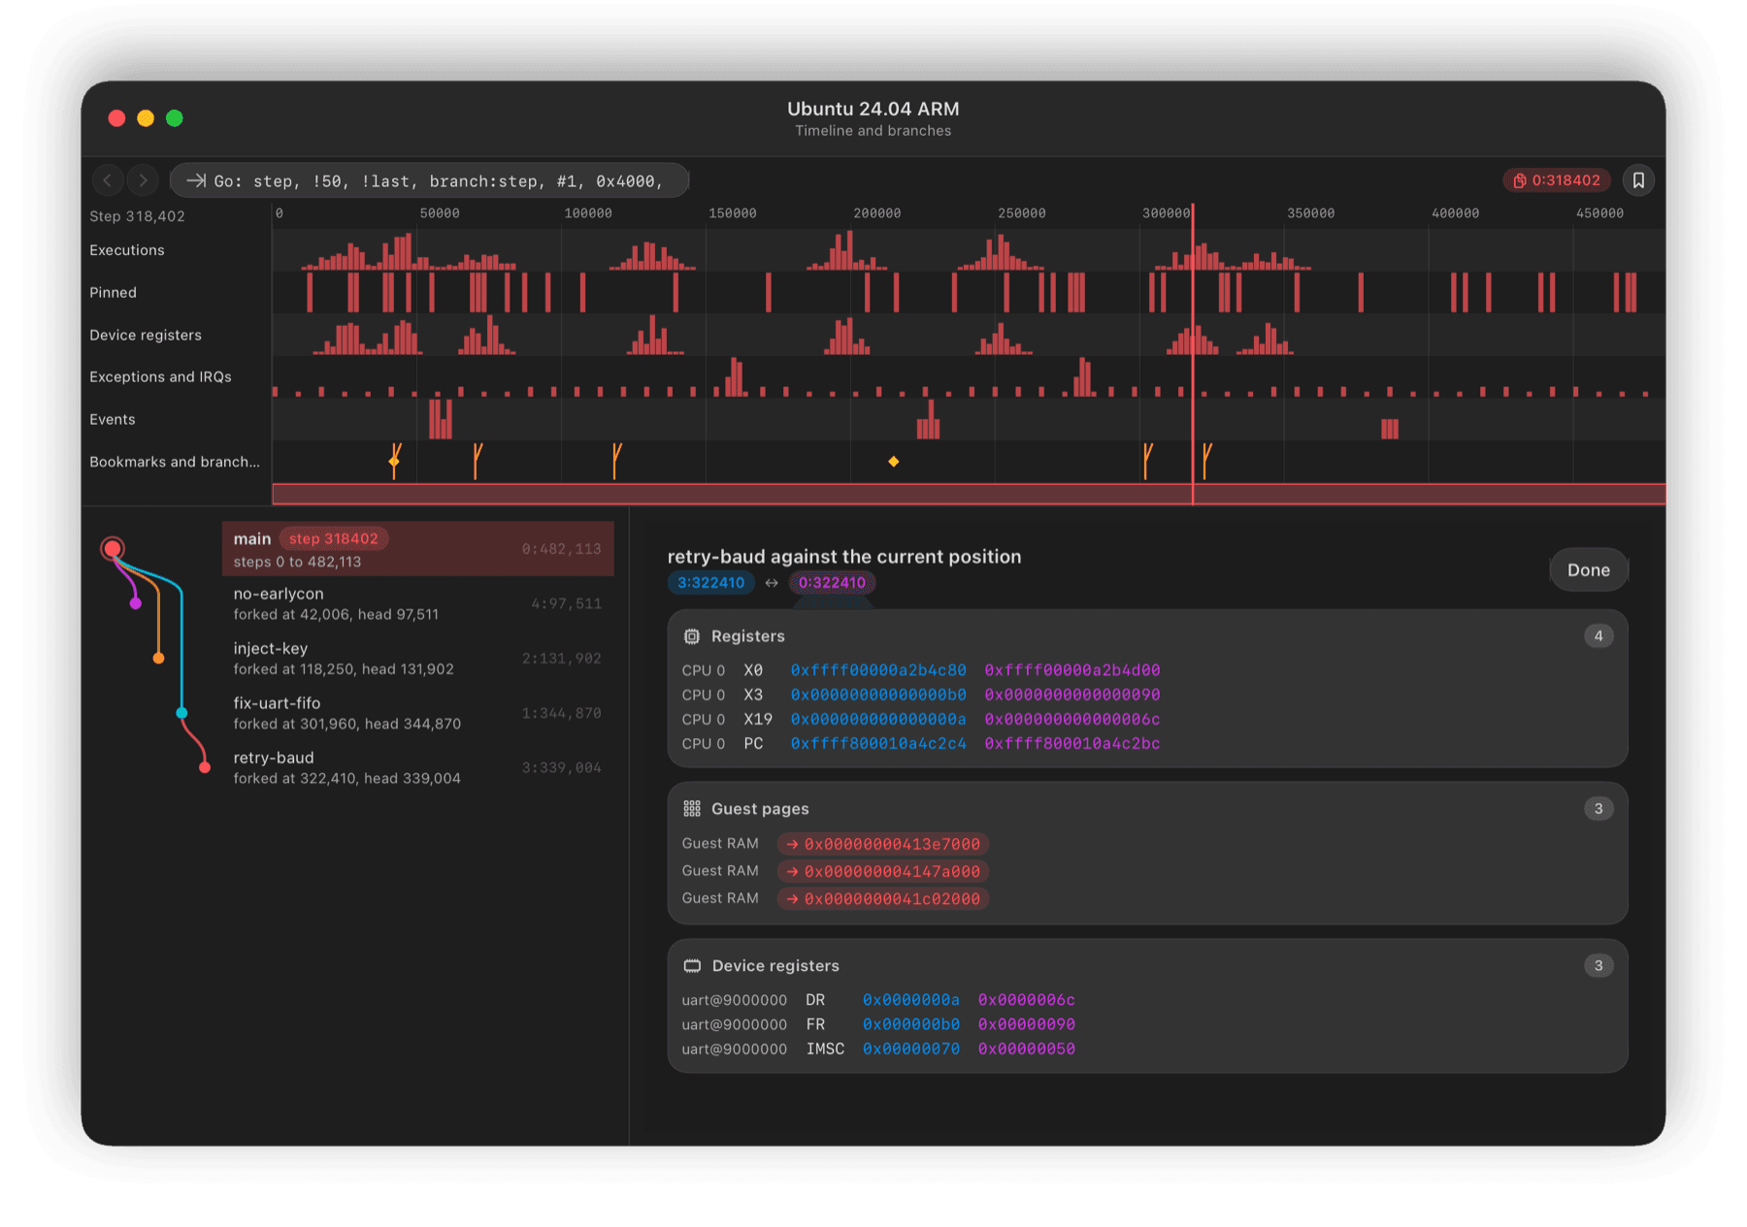Click the red node at main branch origin

point(113,549)
